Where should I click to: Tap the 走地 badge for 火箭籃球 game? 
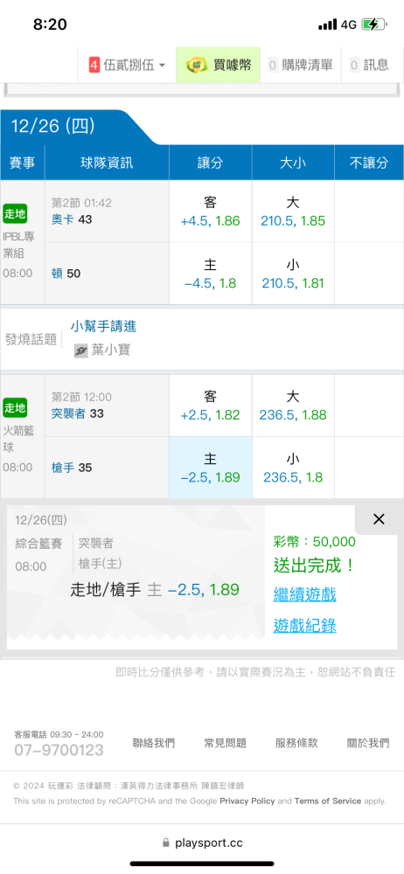[15, 407]
